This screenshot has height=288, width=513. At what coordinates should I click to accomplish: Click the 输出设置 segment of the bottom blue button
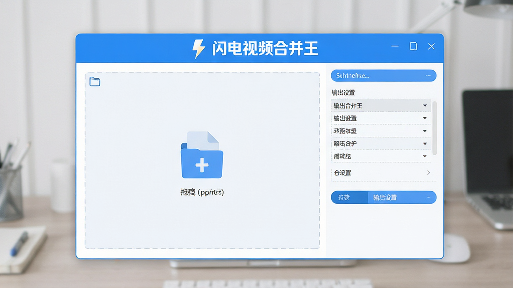click(x=402, y=197)
